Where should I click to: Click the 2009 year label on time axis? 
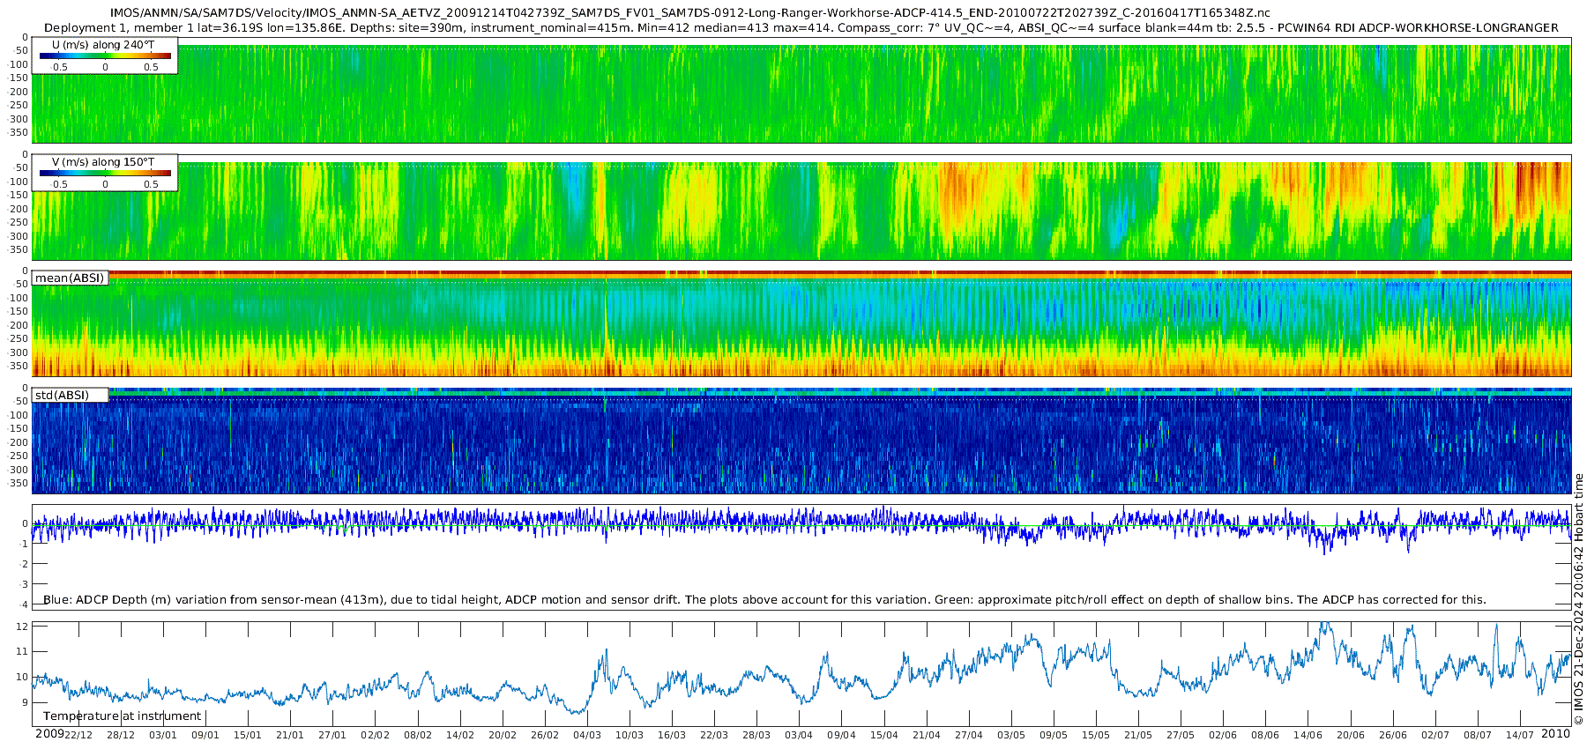(49, 734)
